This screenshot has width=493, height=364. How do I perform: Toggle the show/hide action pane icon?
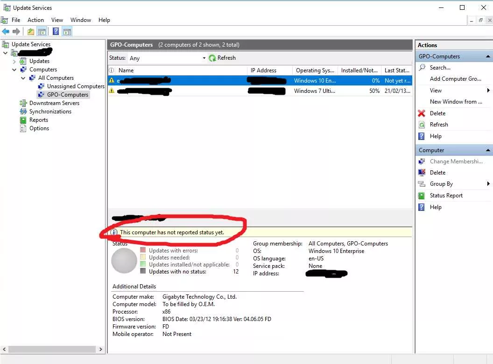click(x=67, y=31)
